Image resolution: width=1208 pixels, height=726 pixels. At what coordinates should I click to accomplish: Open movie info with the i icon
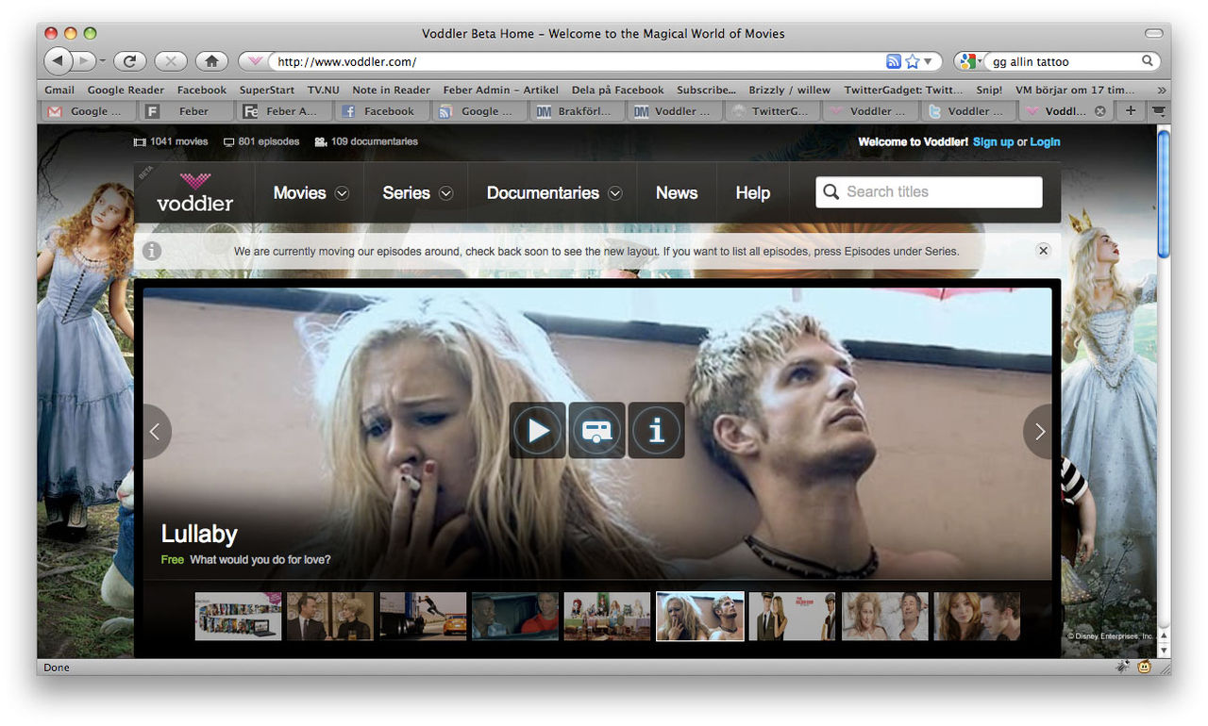point(656,431)
